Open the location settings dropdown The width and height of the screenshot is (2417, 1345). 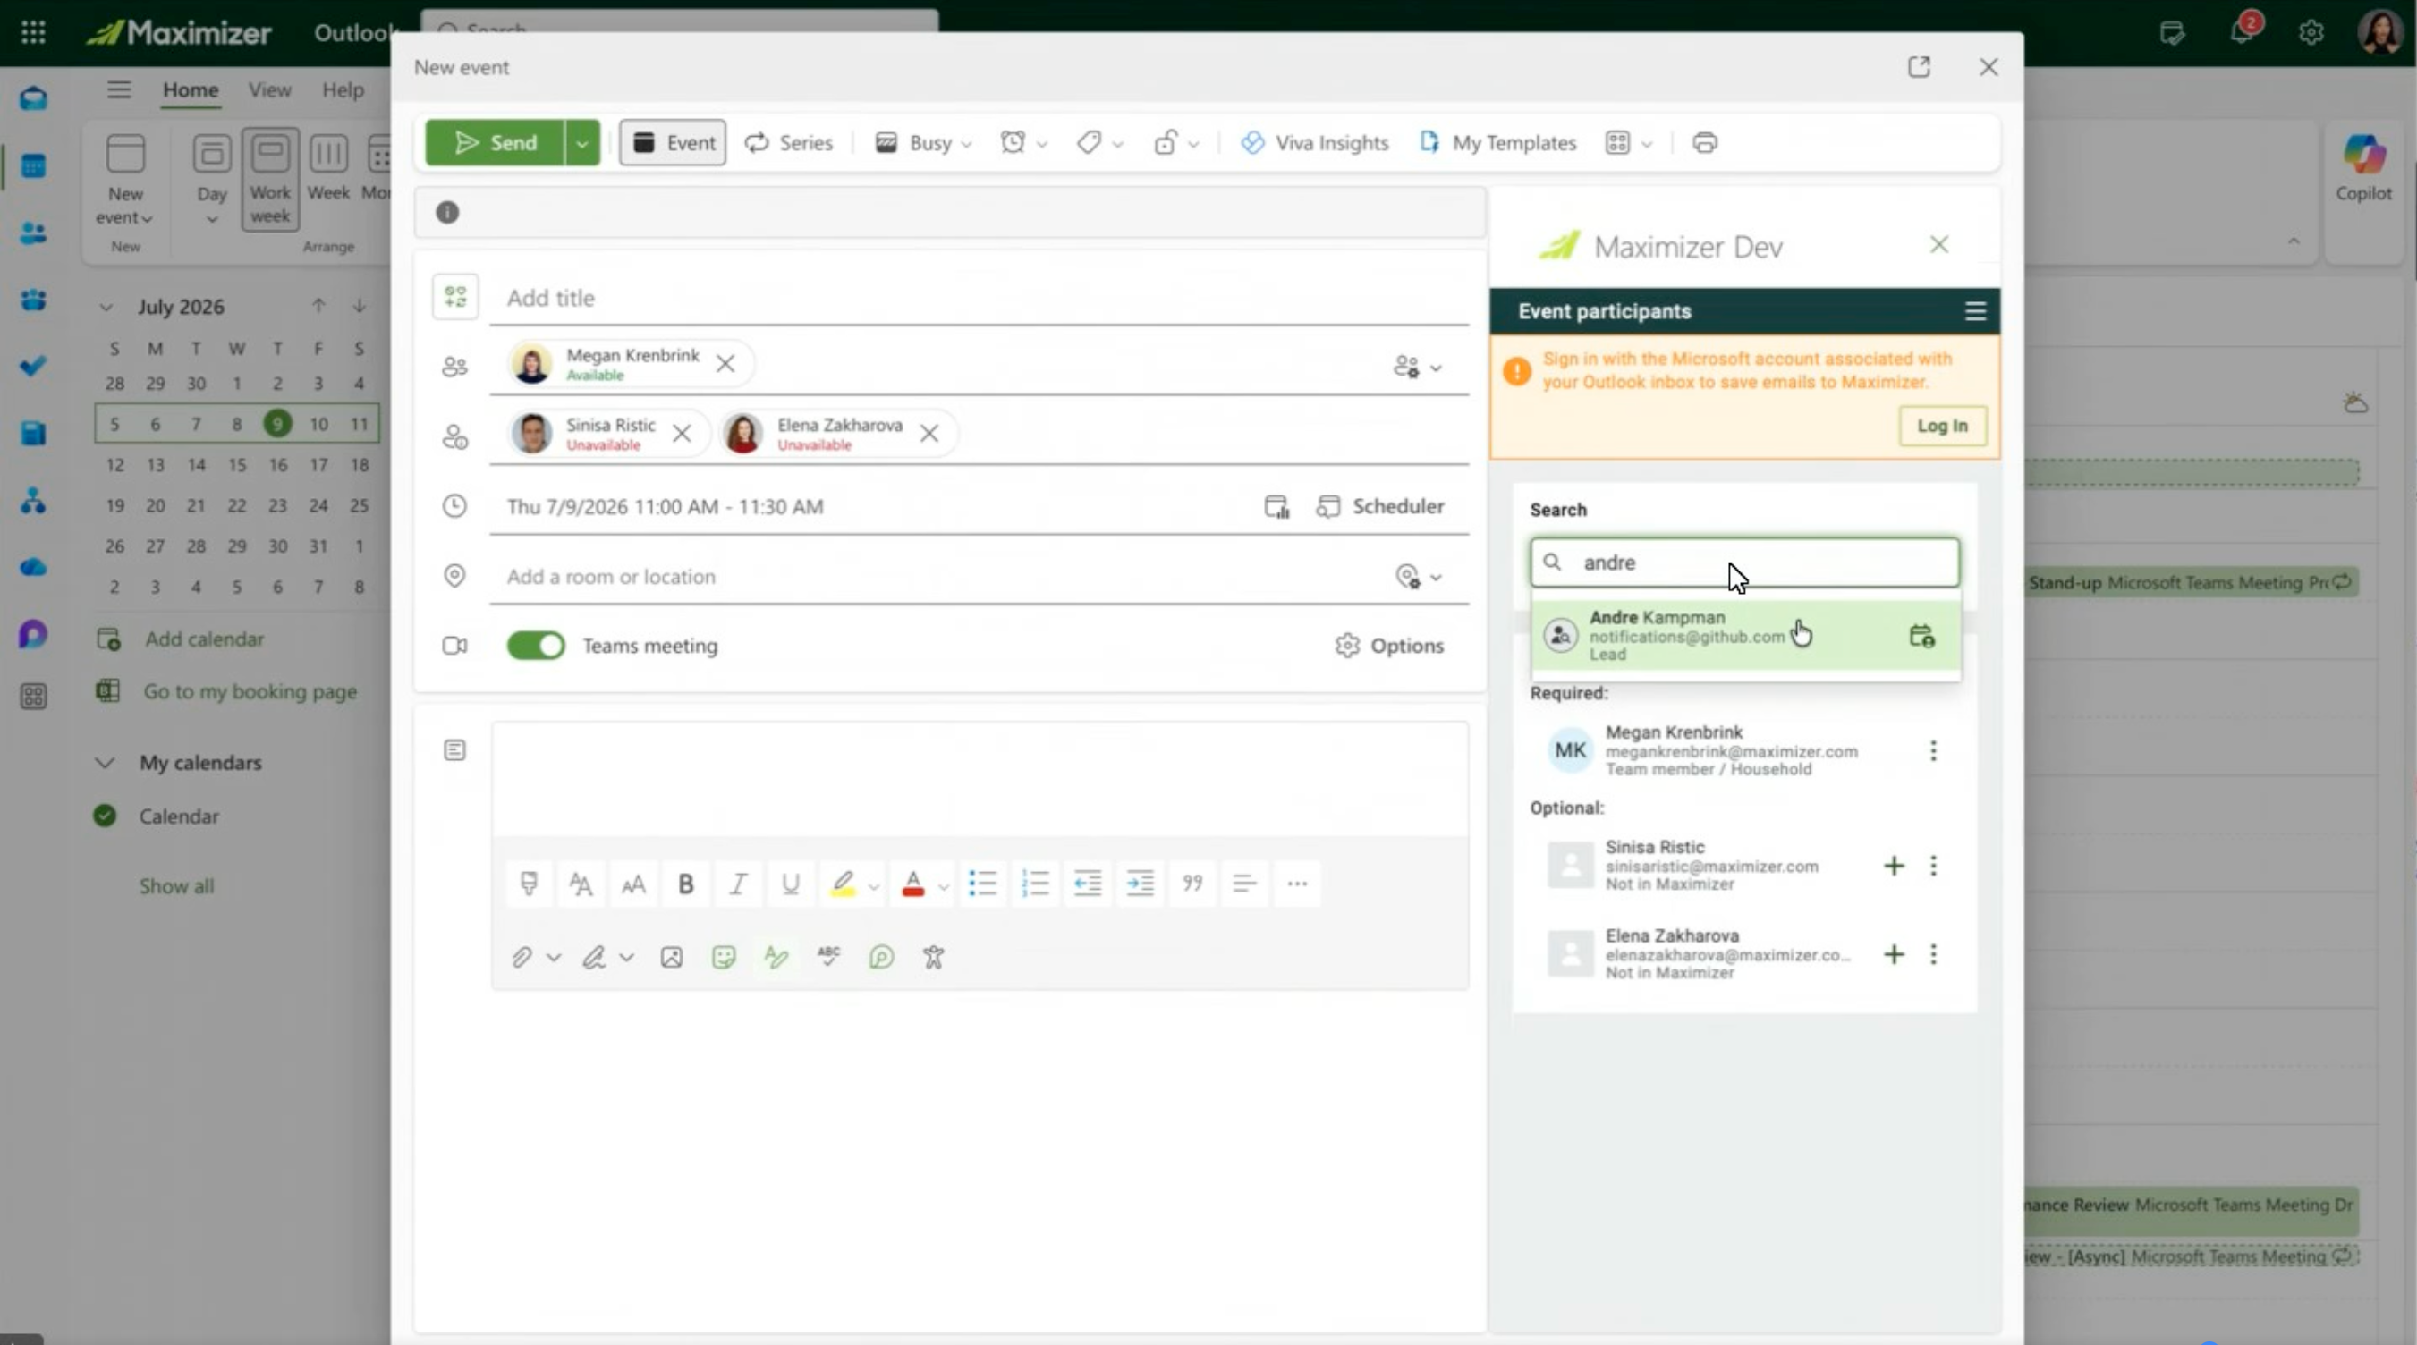[1418, 576]
